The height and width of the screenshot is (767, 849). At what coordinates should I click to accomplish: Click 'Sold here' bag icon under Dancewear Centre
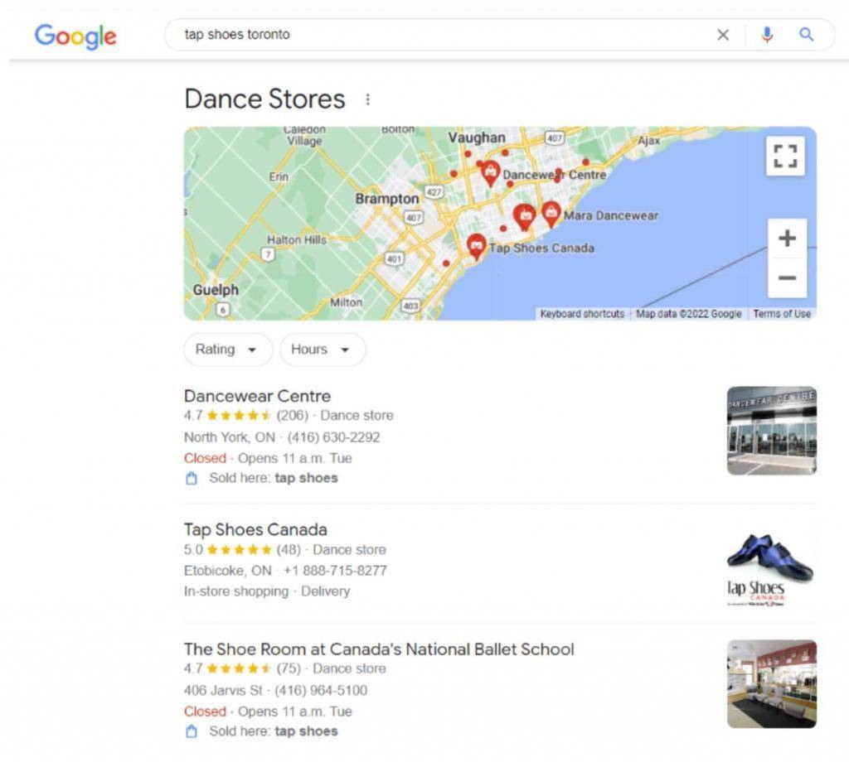click(192, 478)
